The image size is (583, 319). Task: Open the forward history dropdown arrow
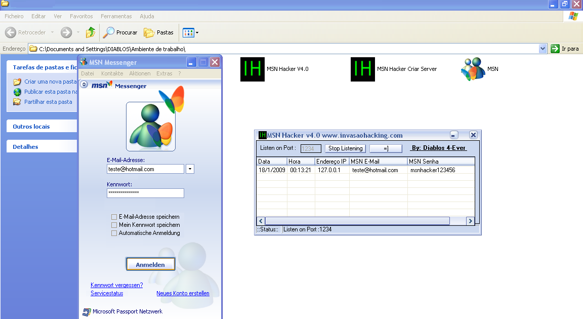point(78,32)
